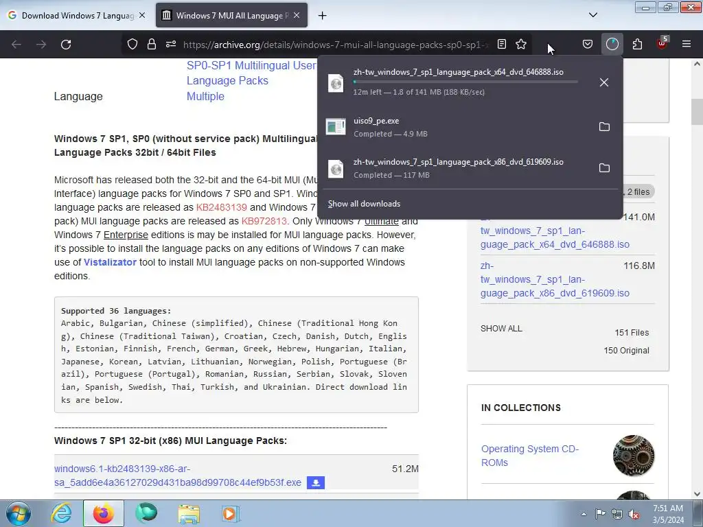Show site security lock information
Image resolution: width=703 pixels, height=527 pixels.
[x=152, y=44]
